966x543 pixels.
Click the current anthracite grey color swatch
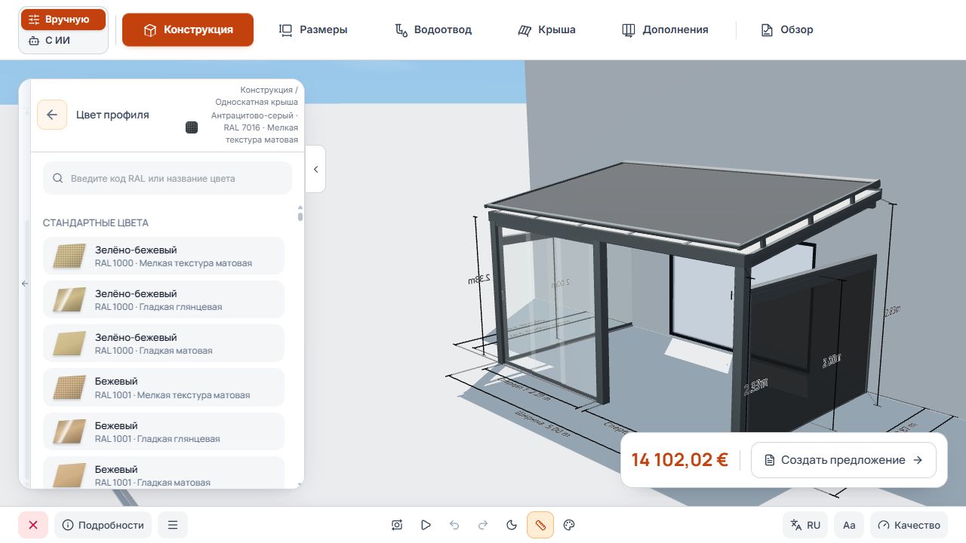pos(192,127)
